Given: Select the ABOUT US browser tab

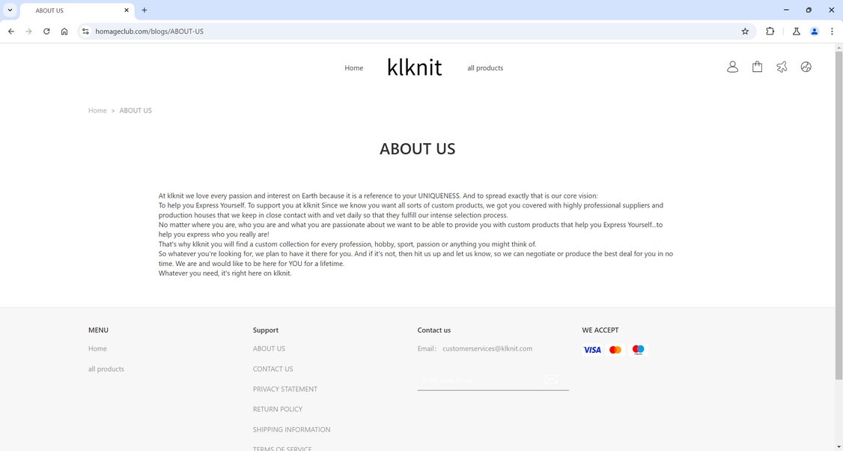Looking at the screenshot, I should [76, 10].
